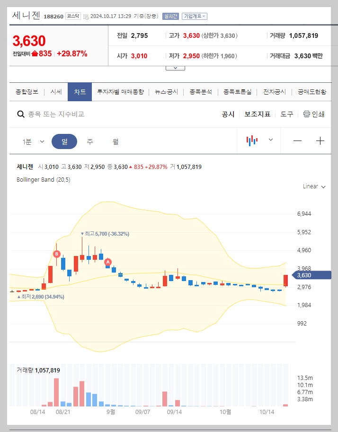The width and height of the screenshot is (338, 432).
Task: Switch chart period to 주 (week)
Action: coord(89,141)
